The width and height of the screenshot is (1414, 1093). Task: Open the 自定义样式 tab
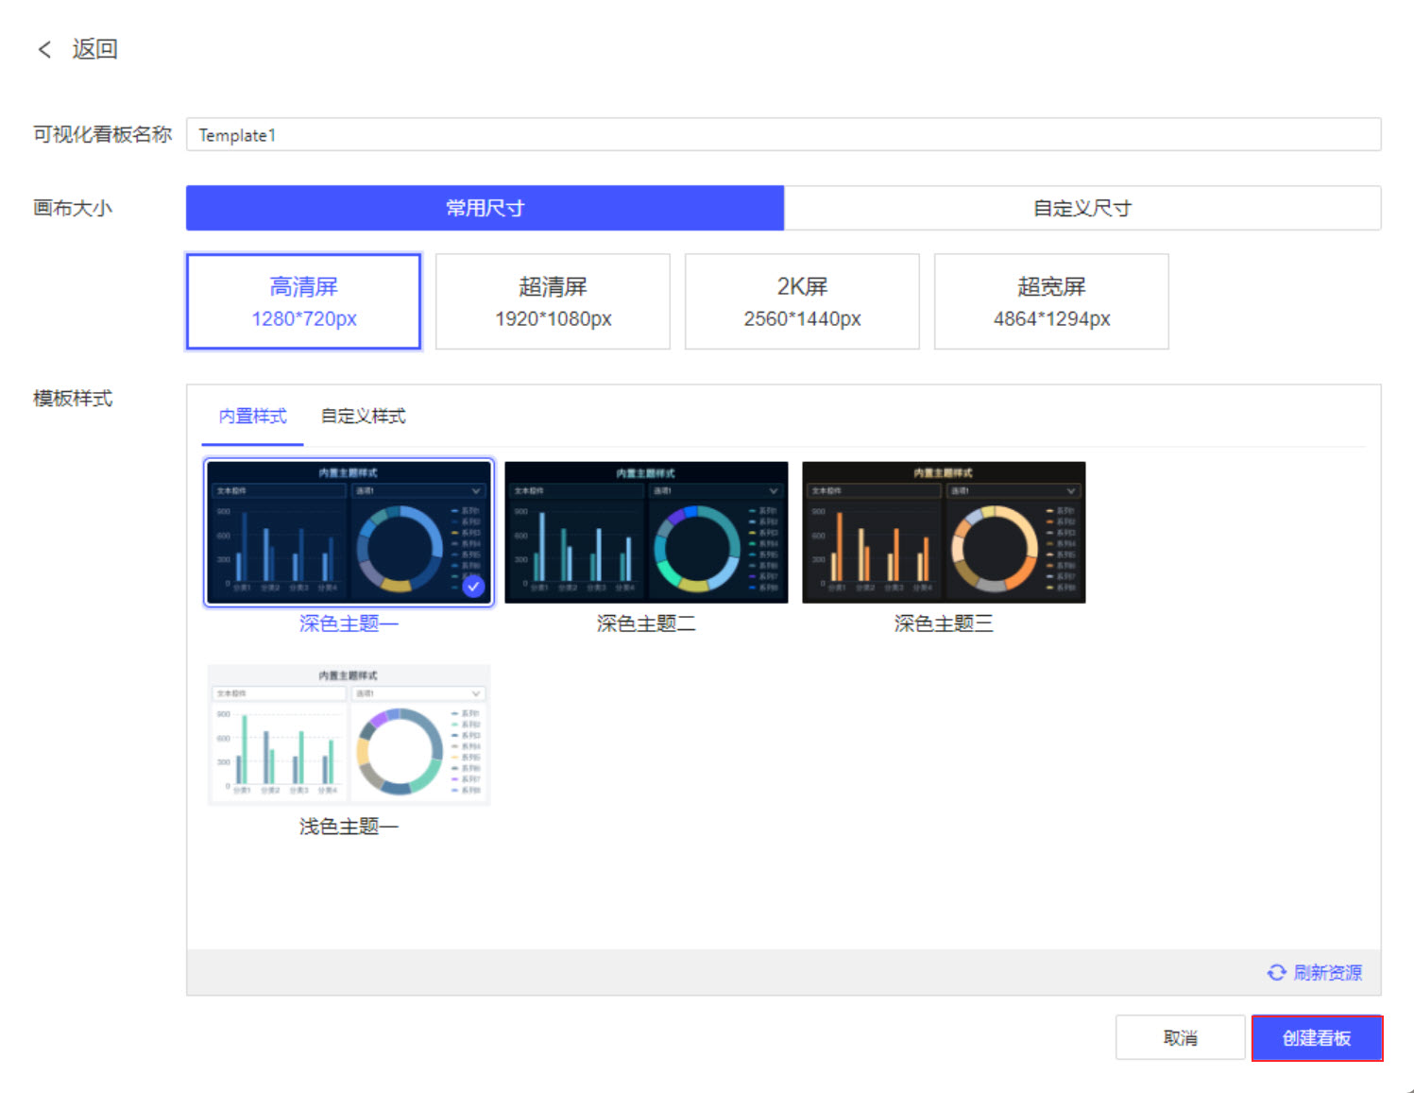click(364, 416)
